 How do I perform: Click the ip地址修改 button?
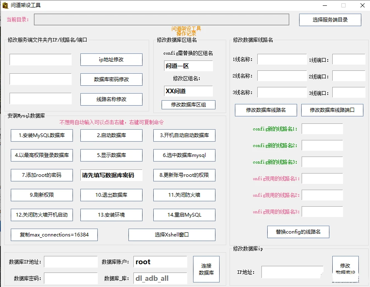click(111, 59)
